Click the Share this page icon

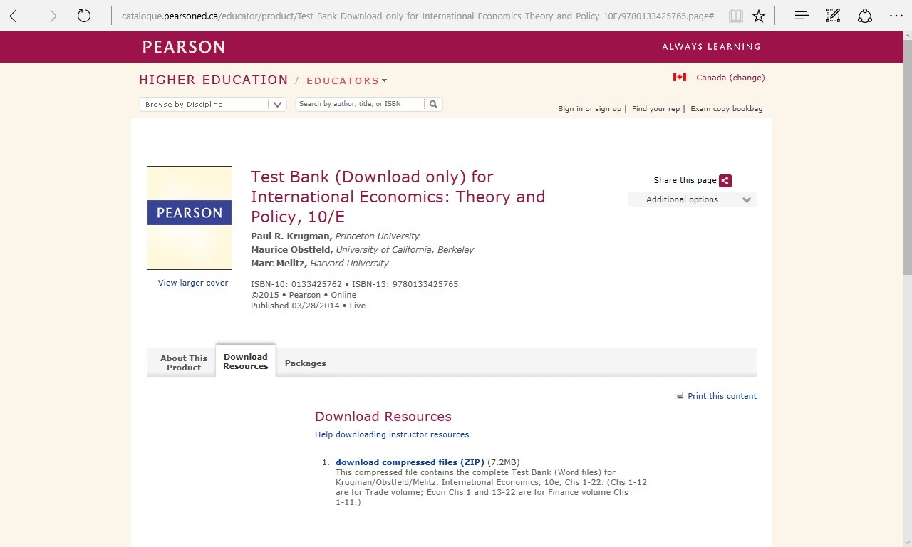(725, 181)
